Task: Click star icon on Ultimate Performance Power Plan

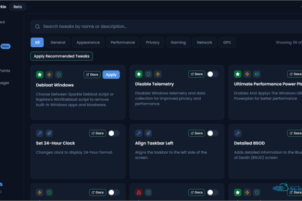Action: click(x=238, y=74)
